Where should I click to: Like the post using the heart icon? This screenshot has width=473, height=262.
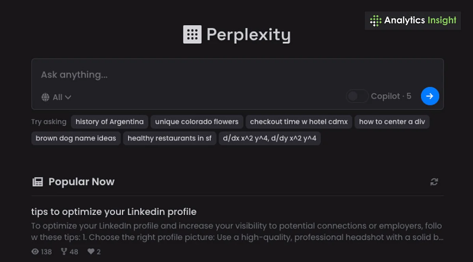(x=91, y=251)
